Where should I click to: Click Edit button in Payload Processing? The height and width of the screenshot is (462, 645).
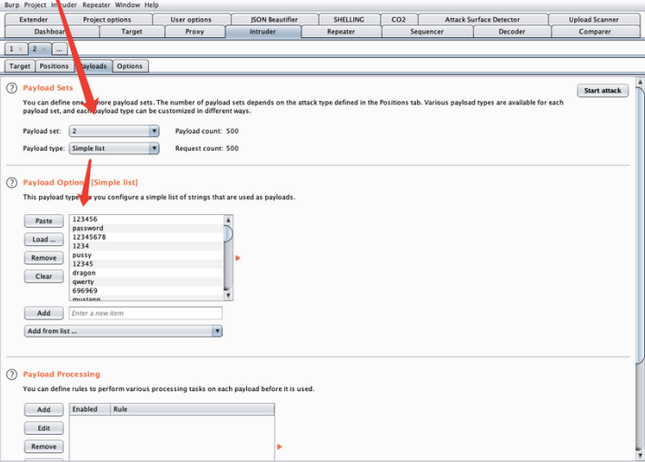[x=44, y=428]
